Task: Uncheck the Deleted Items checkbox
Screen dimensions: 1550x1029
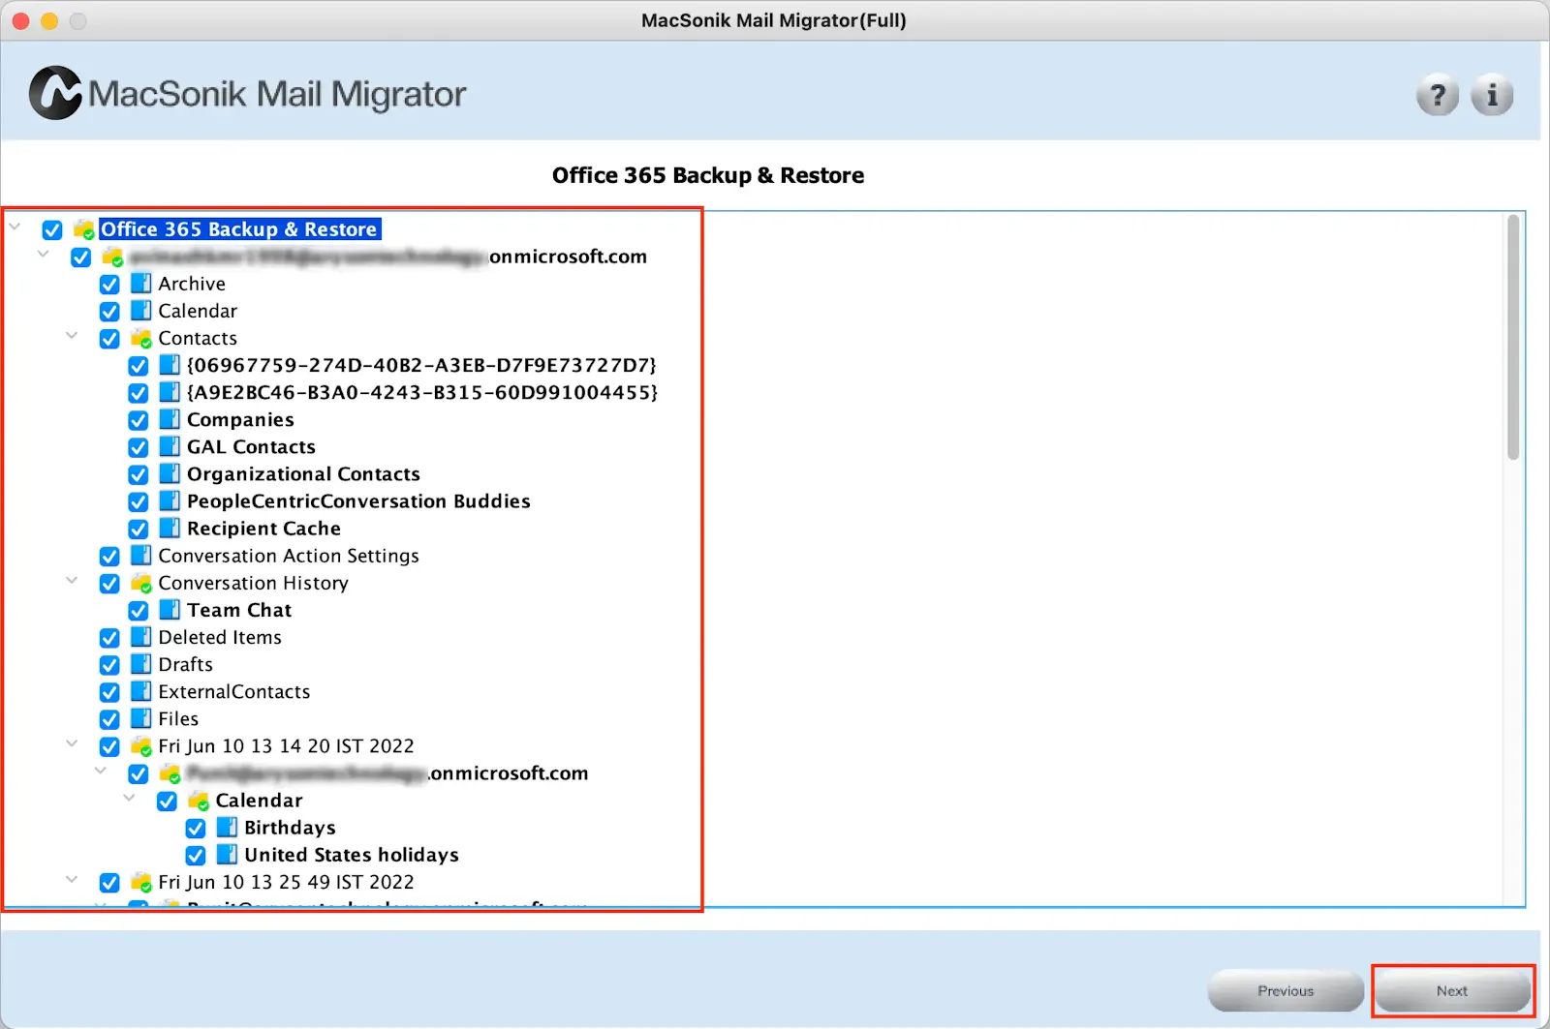Action: tap(109, 638)
